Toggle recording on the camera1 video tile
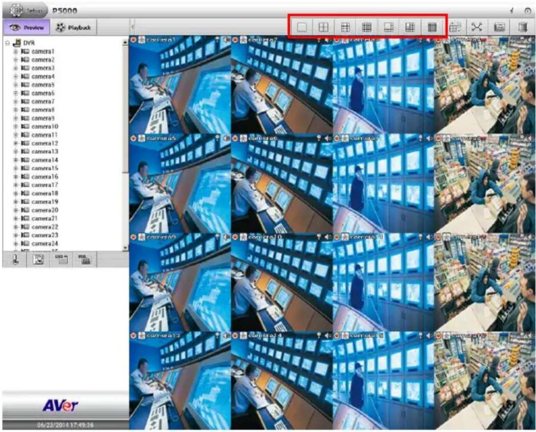Screen dimensions: 536x432 point(134,40)
